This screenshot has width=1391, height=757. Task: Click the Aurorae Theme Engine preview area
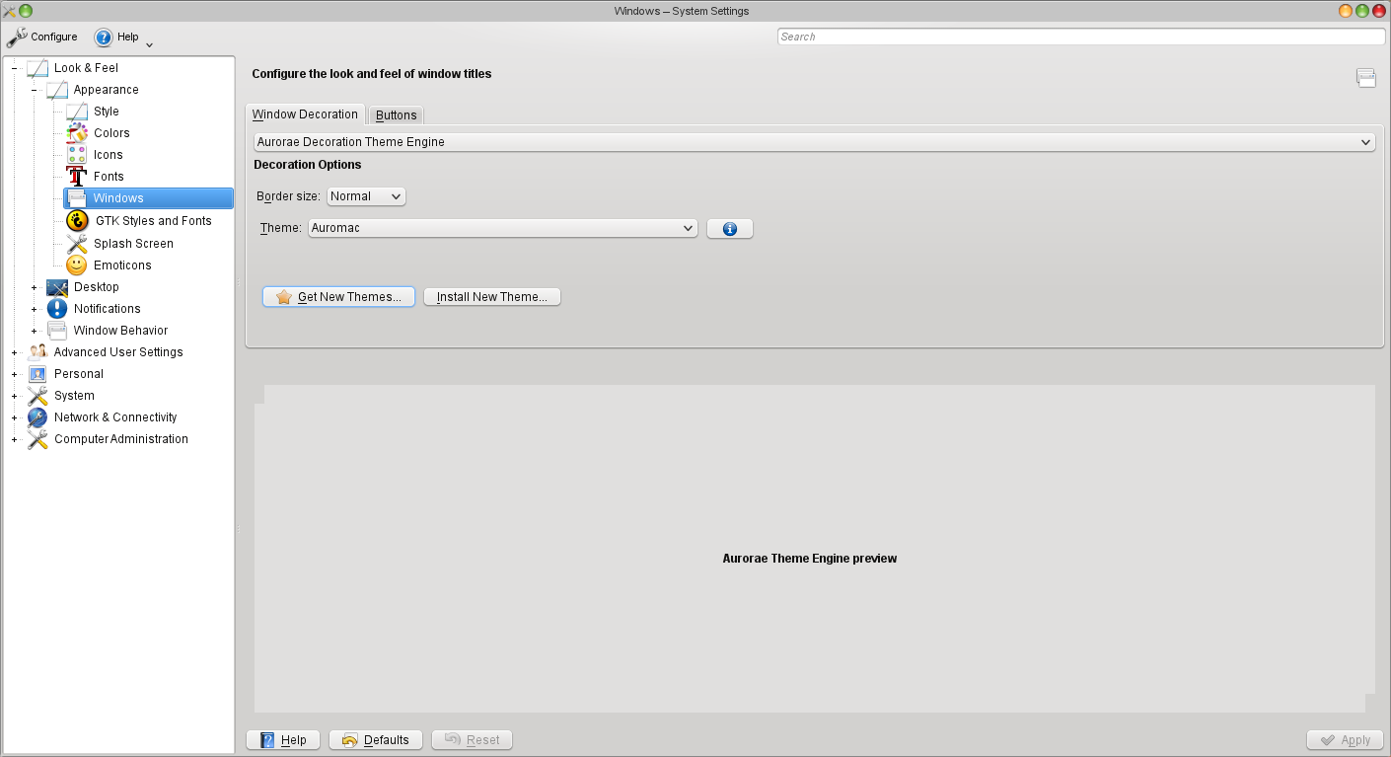click(x=815, y=549)
